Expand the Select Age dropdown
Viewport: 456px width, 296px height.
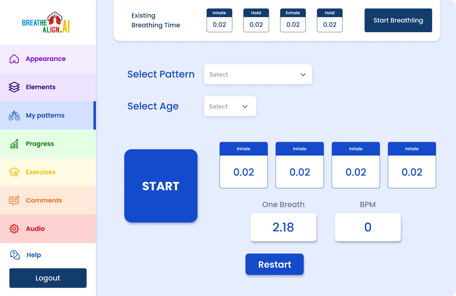point(230,106)
